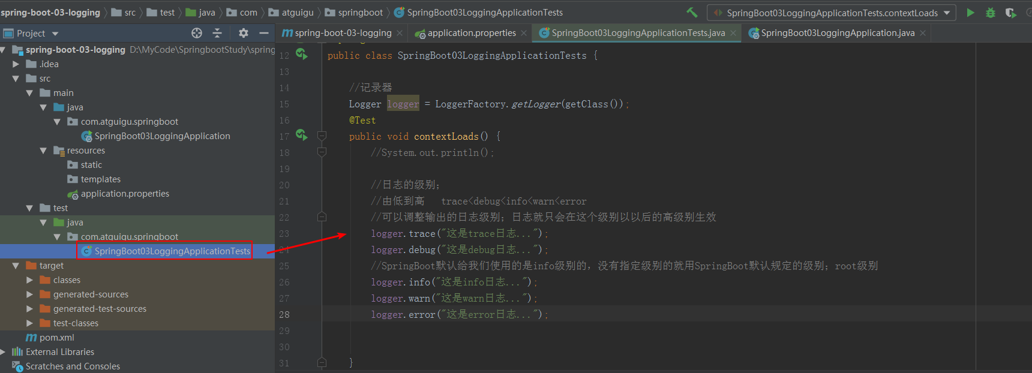Expand External Libraries node
The image size is (1032, 373).
coord(3,352)
